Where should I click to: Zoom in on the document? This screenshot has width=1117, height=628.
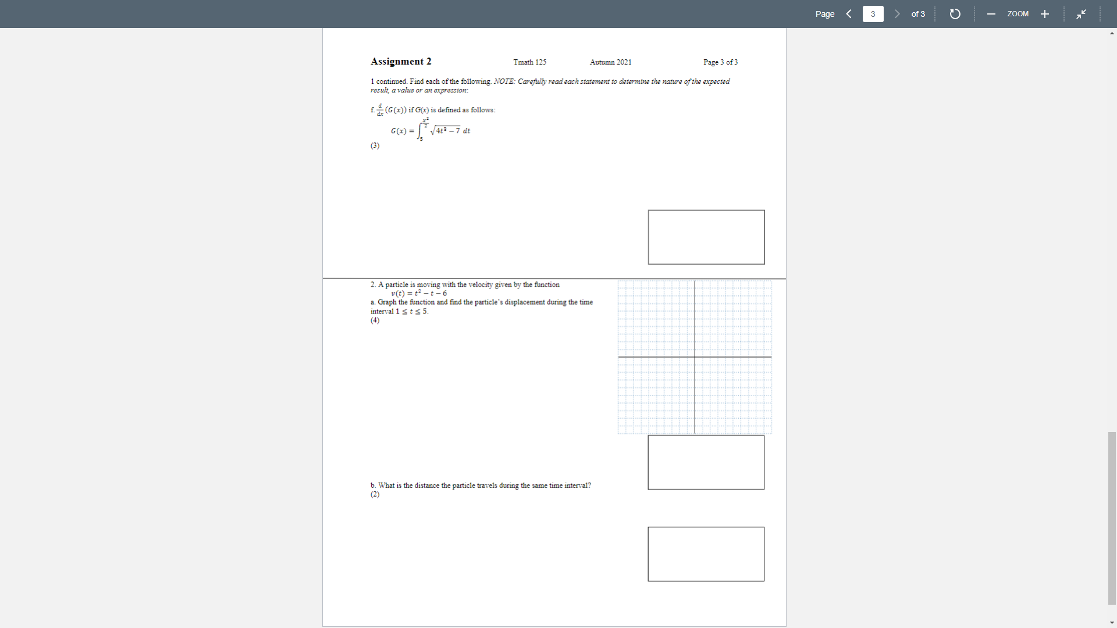[x=1044, y=13]
